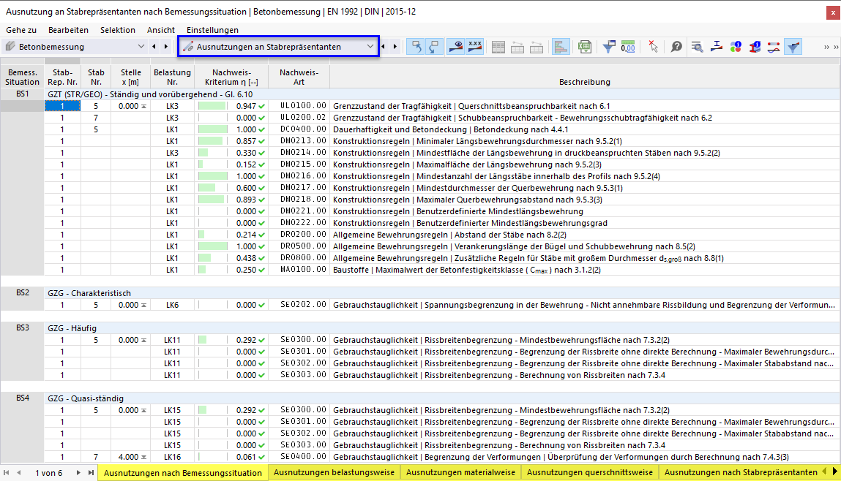This screenshot has width=841, height=481.
Task: Open the Einstellungen menu
Action: [x=212, y=30]
